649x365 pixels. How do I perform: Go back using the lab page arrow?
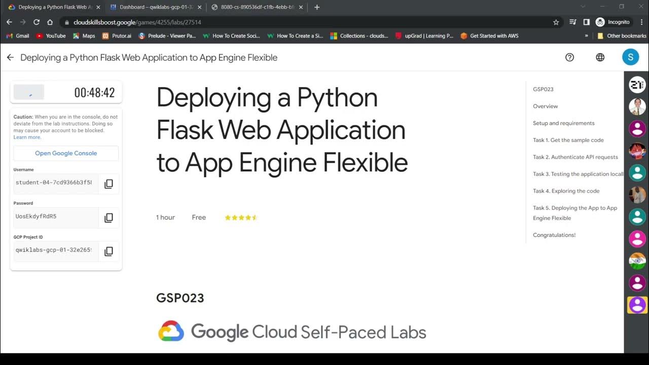point(10,57)
